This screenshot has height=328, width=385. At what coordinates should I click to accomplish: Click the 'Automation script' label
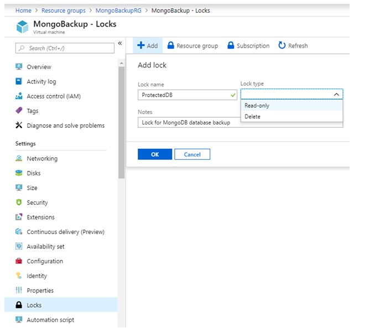click(50, 320)
